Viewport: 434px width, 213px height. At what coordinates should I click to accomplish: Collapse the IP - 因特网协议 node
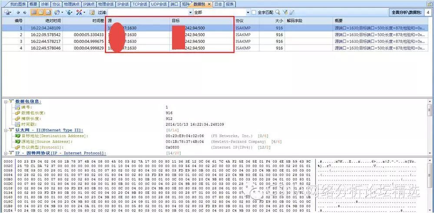pos(6,153)
